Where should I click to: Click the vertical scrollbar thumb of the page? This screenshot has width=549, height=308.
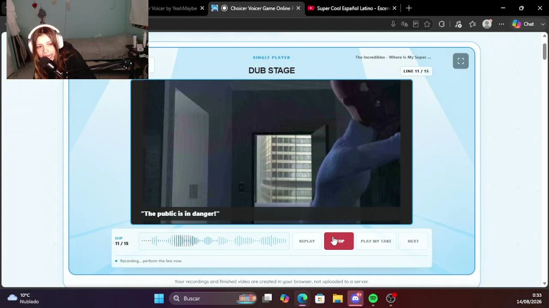[x=545, y=51]
